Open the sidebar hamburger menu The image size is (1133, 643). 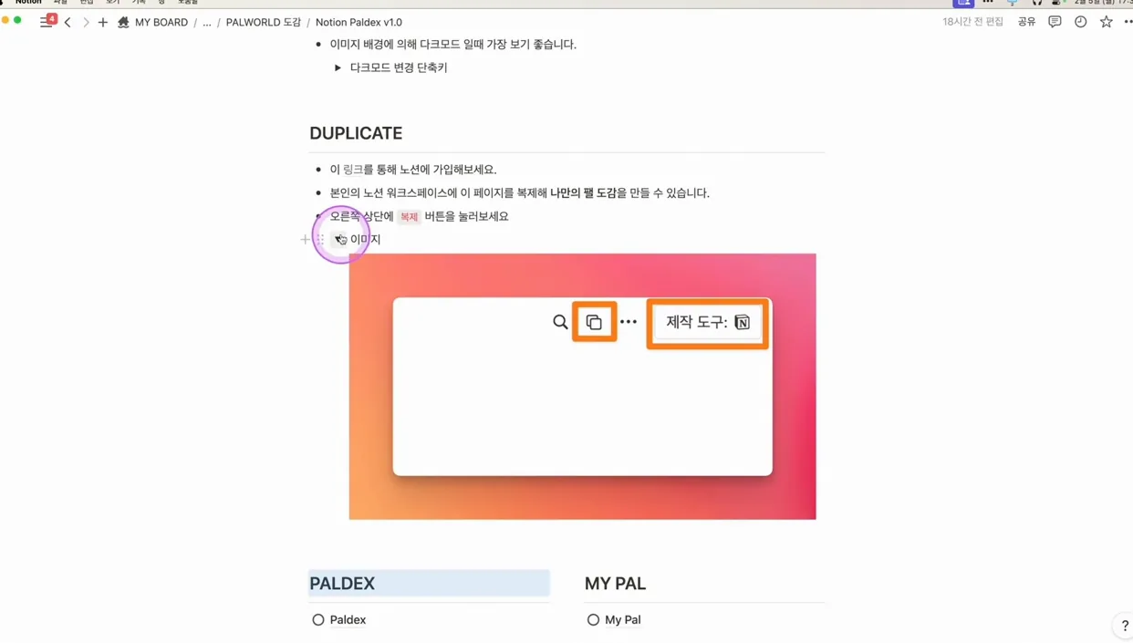46,22
